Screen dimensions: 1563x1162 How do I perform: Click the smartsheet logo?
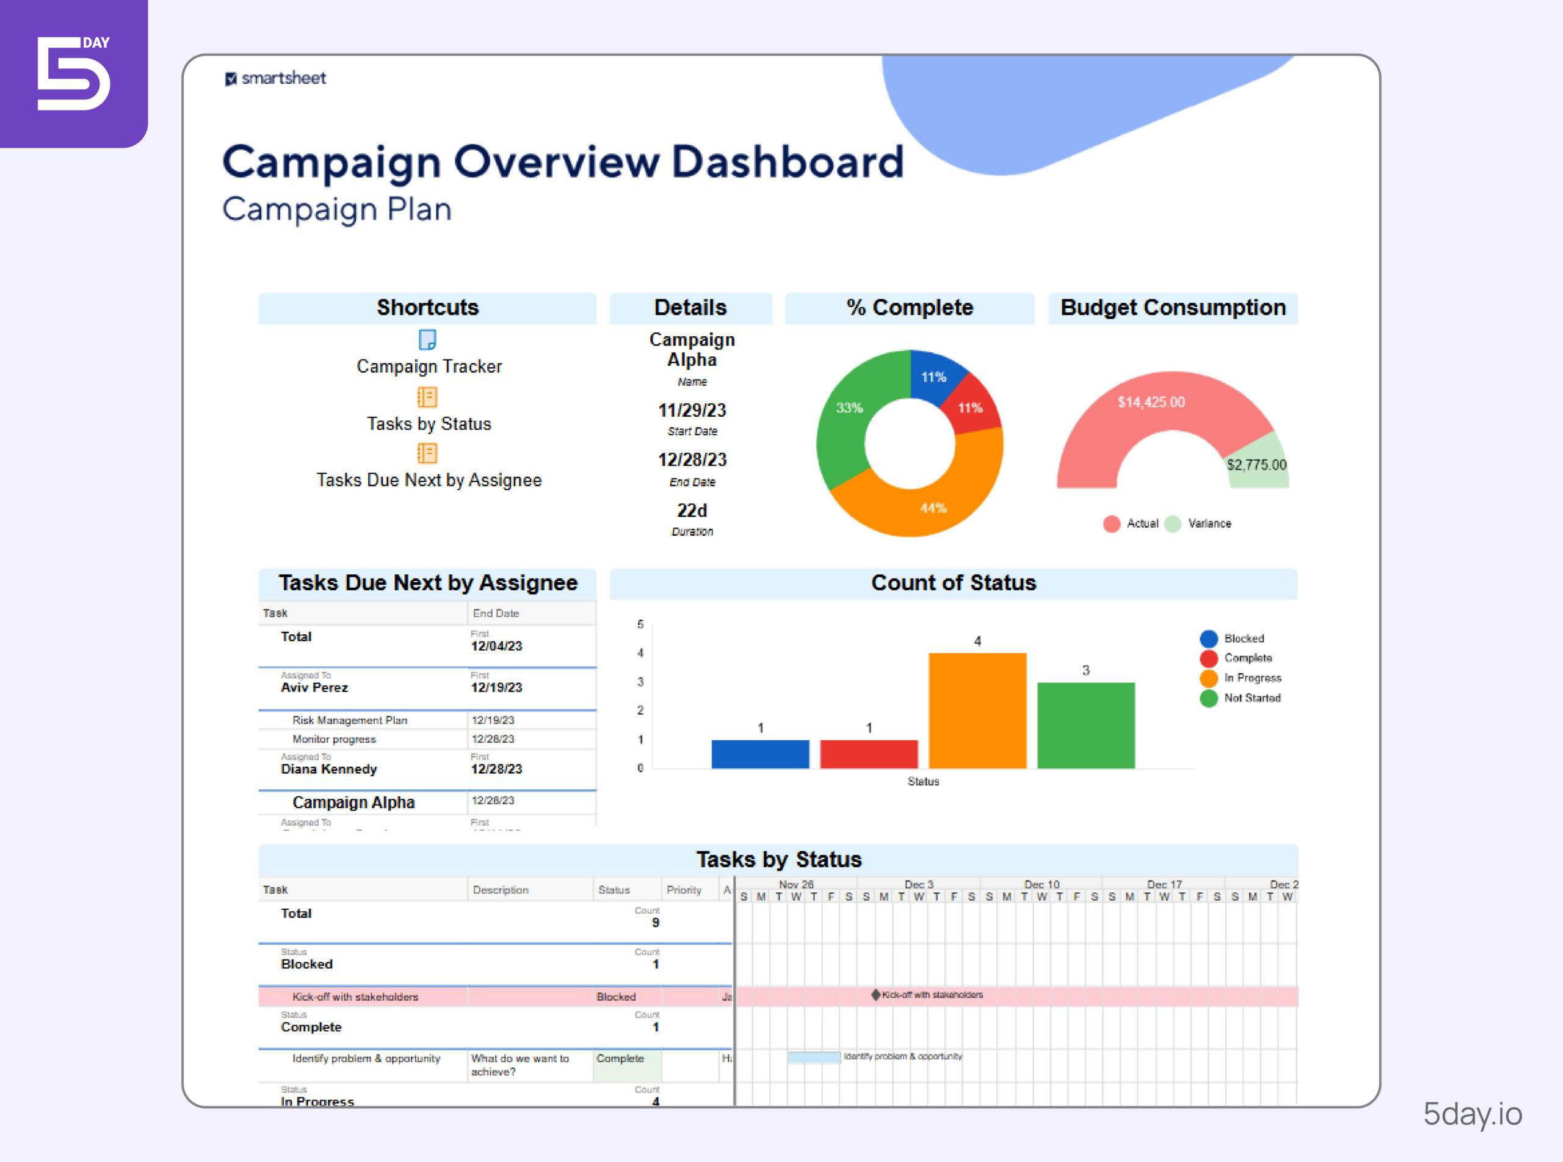tap(275, 78)
